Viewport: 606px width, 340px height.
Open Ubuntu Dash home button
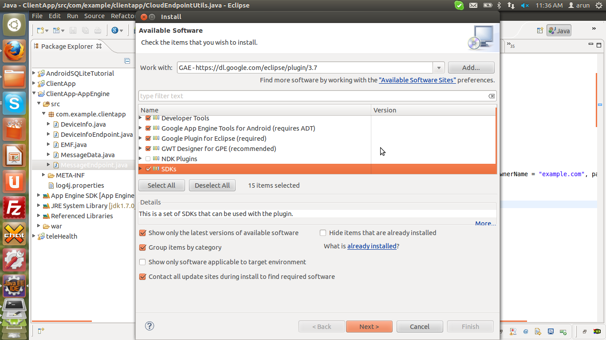click(14, 25)
